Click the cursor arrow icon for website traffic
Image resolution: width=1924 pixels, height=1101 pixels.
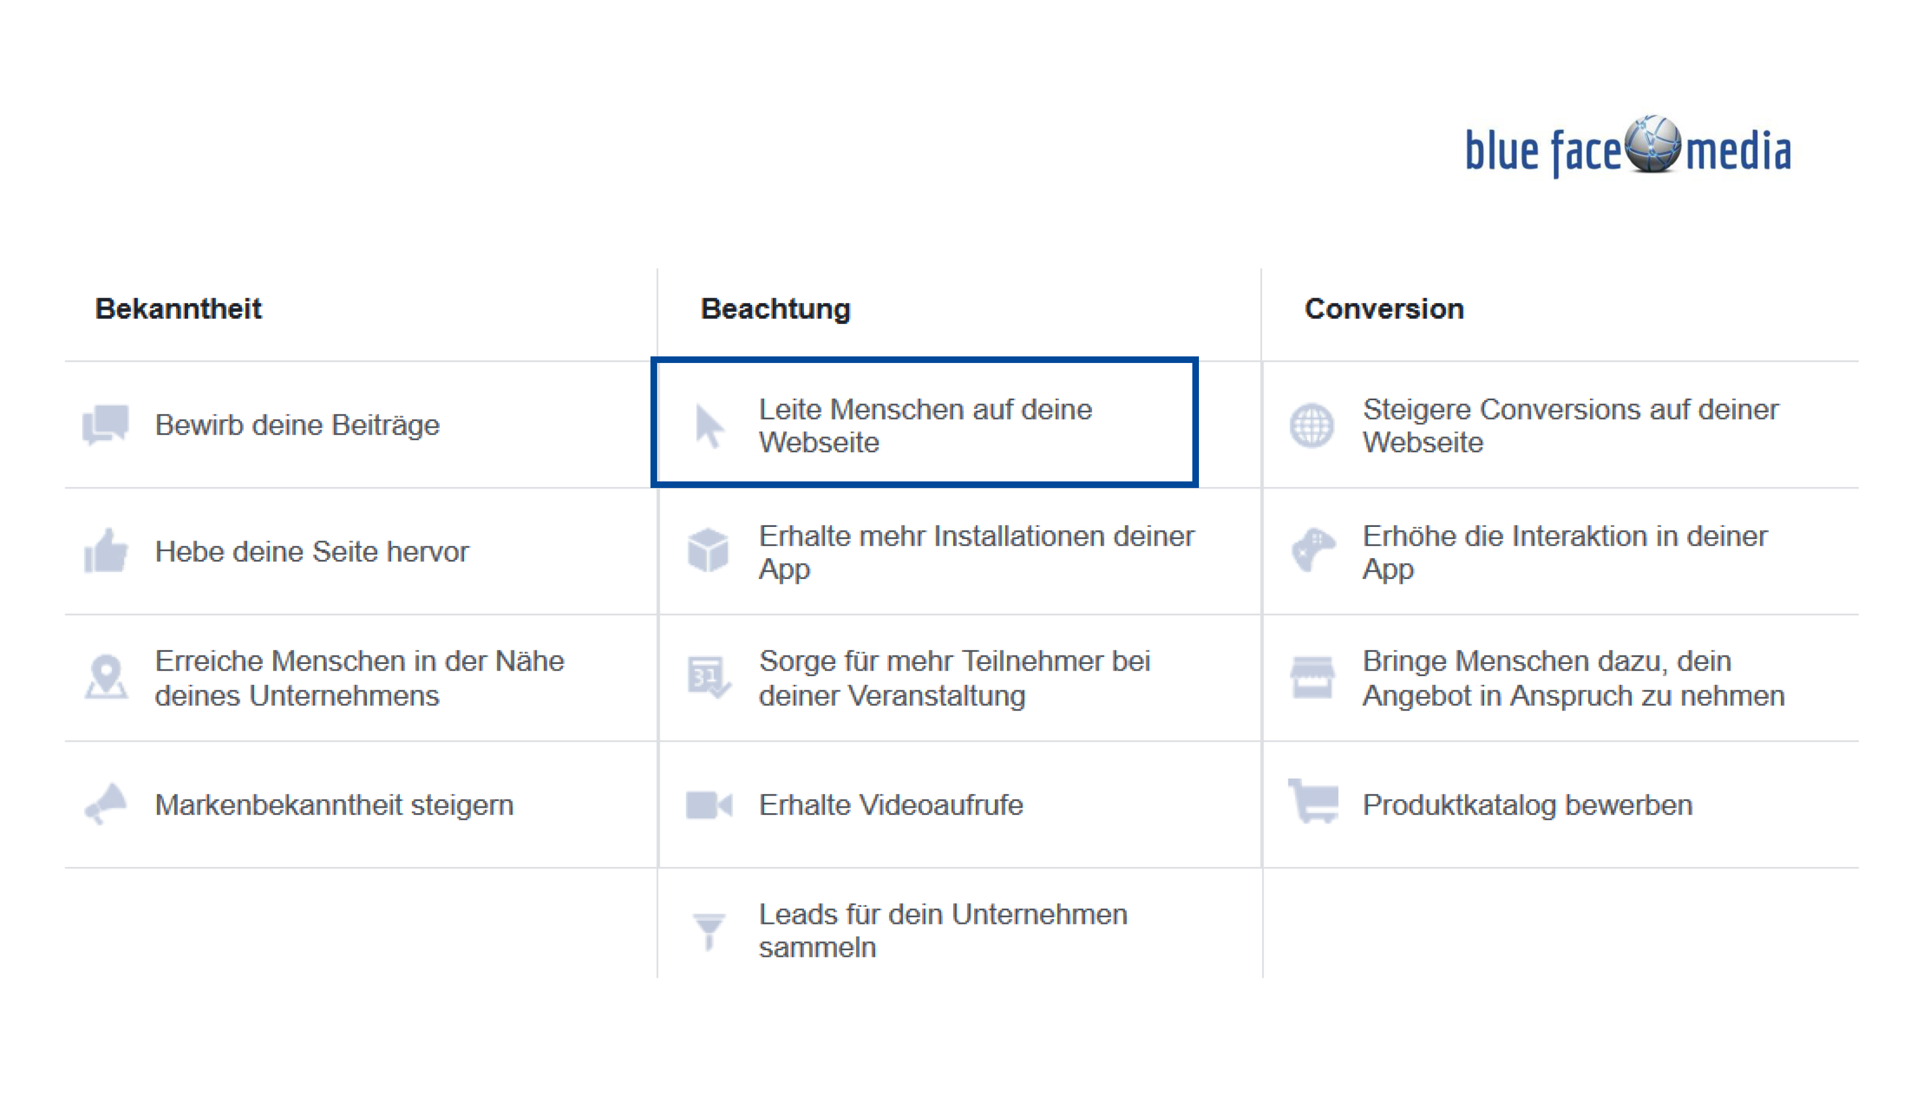[x=709, y=427]
